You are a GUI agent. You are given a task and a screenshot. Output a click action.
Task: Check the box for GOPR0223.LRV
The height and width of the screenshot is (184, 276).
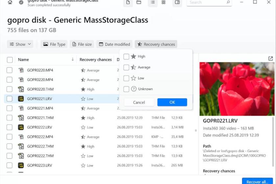click(10, 165)
